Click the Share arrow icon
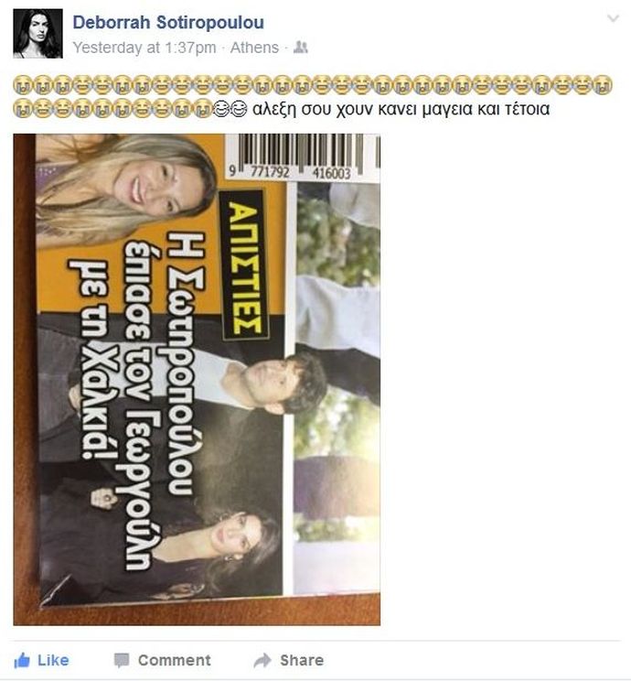631x681 pixels. coord(262,660)
